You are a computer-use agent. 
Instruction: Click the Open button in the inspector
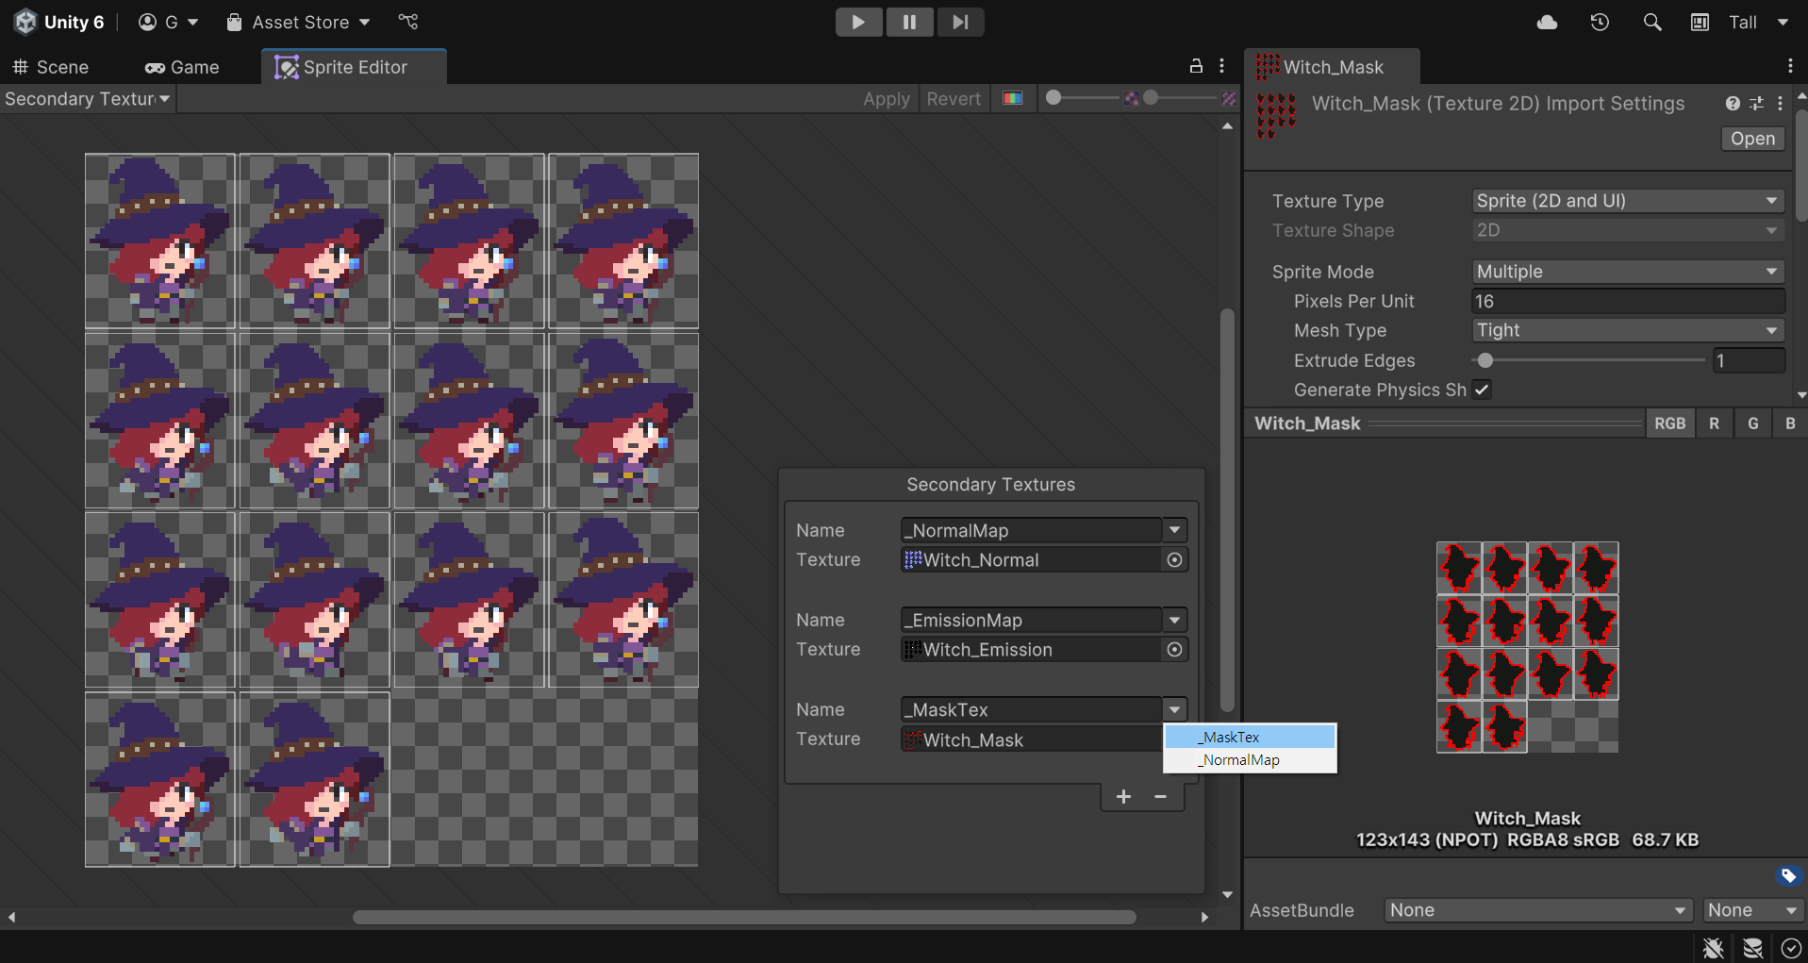1752,139
